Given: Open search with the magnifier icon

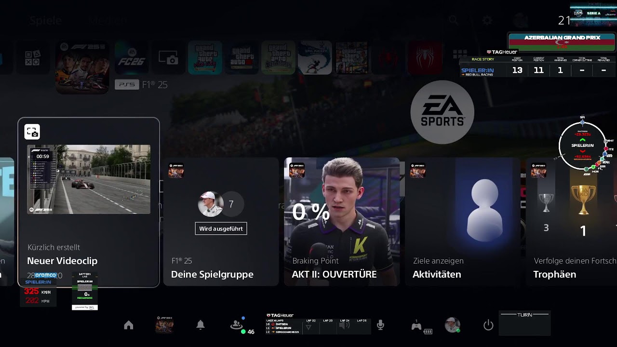Looking at the screenshot, I should 454,20.
